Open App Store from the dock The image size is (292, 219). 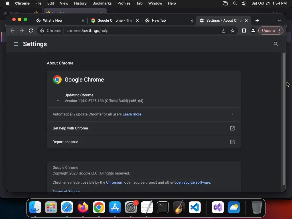click(x=115, y=207)
